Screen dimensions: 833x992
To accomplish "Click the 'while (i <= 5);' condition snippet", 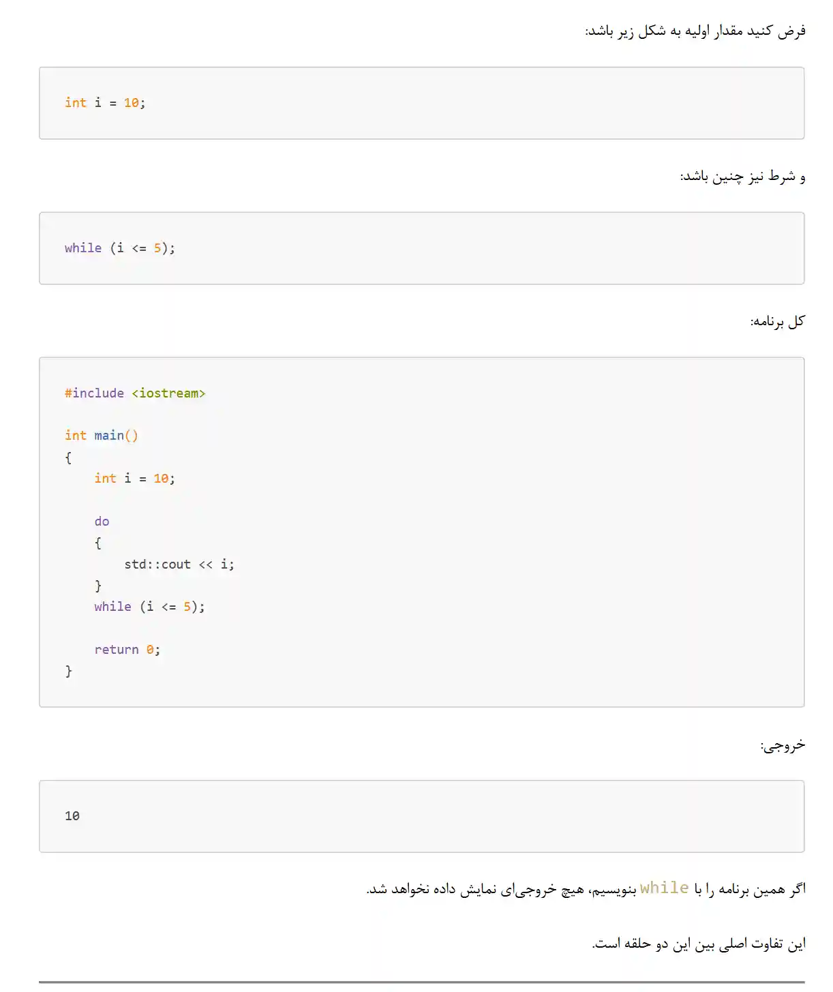I will [x=120, y=248].
